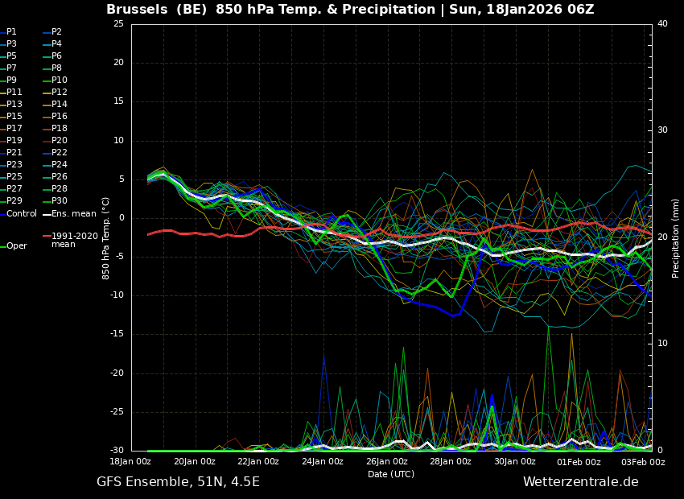Click the Precipitation (mm) axis label

pos(676,238)
